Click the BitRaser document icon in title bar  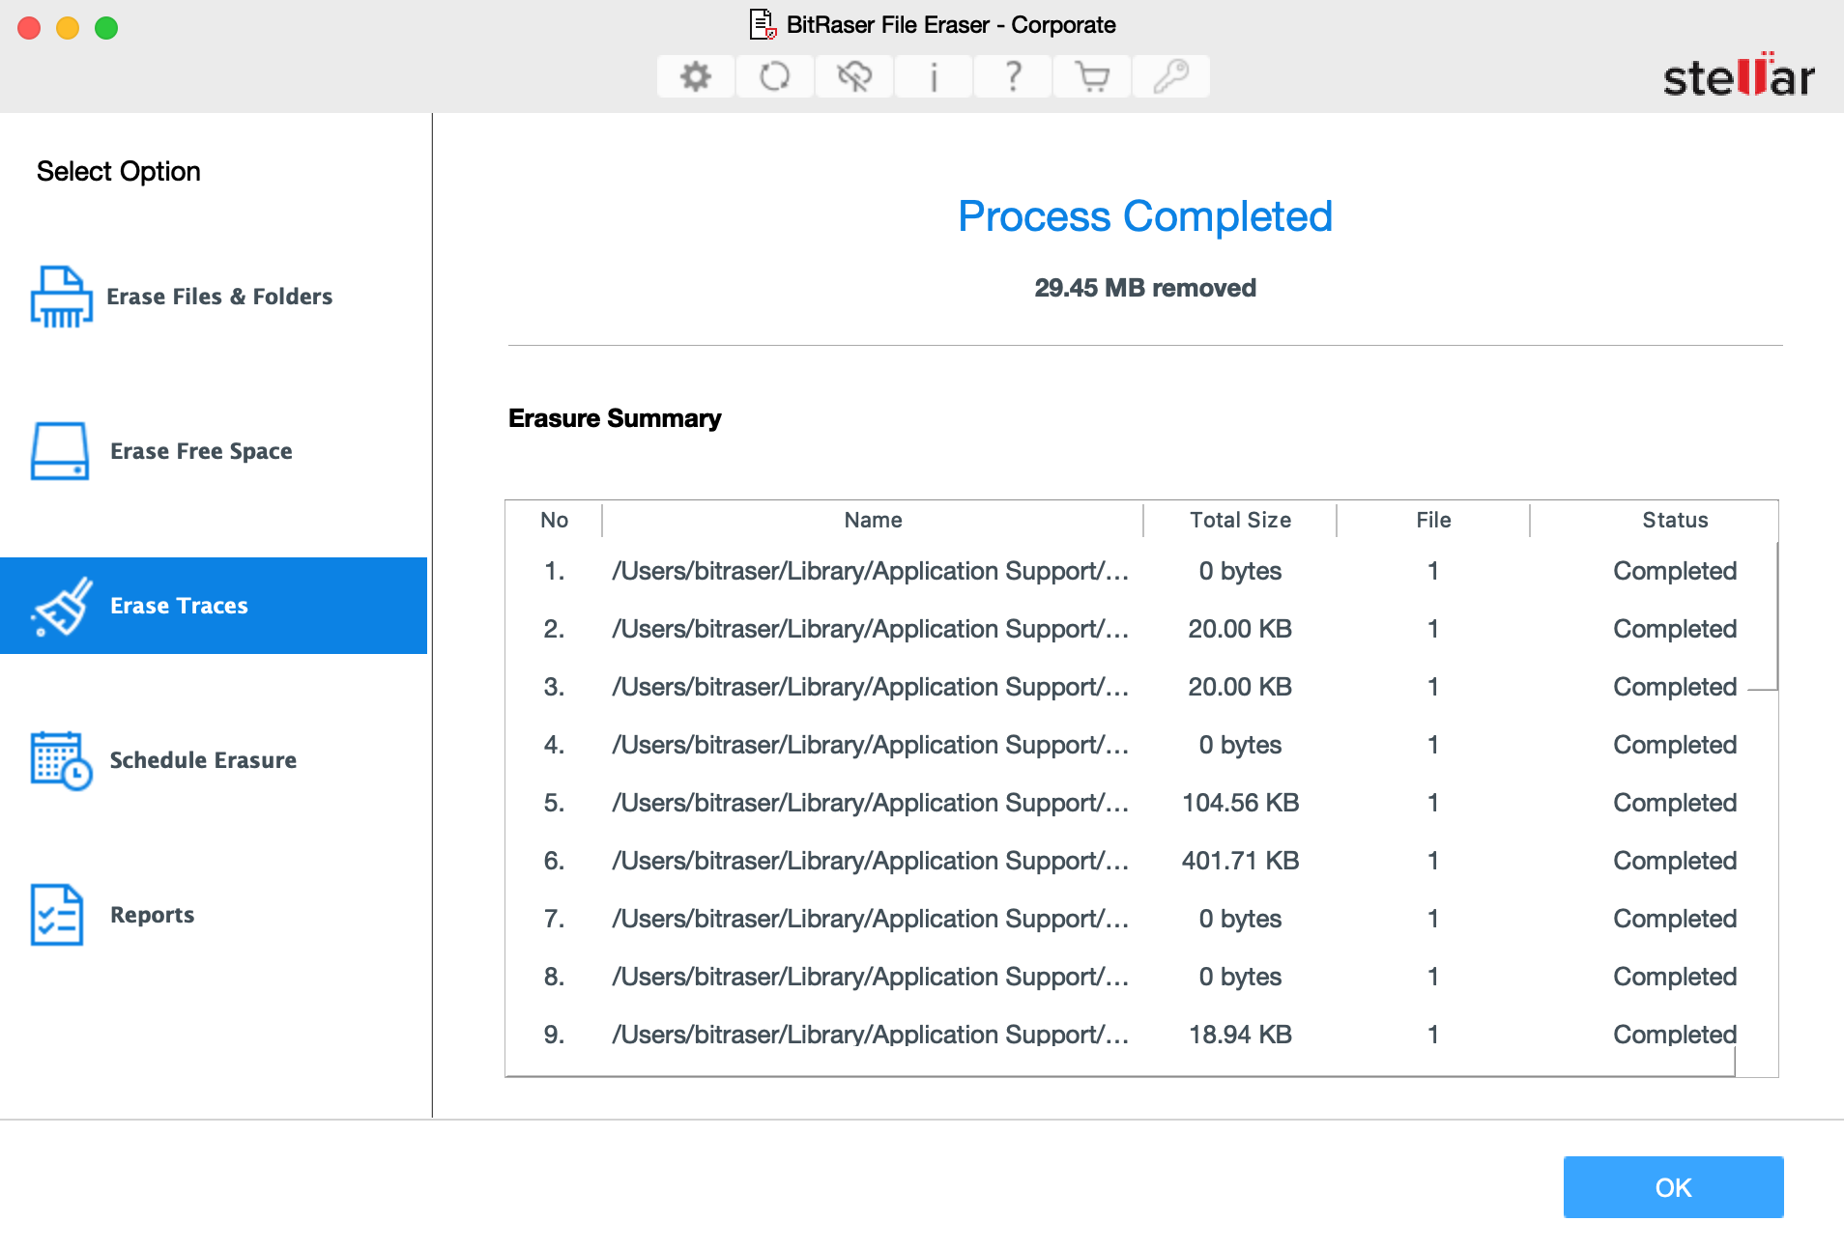click(764, 24)
